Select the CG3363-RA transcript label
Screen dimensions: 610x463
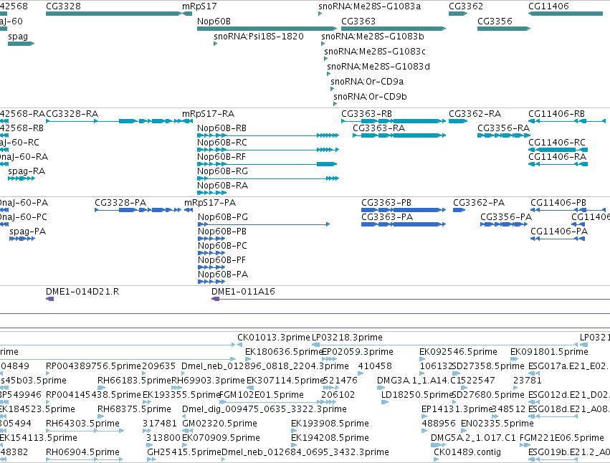[x=378, y=128]
